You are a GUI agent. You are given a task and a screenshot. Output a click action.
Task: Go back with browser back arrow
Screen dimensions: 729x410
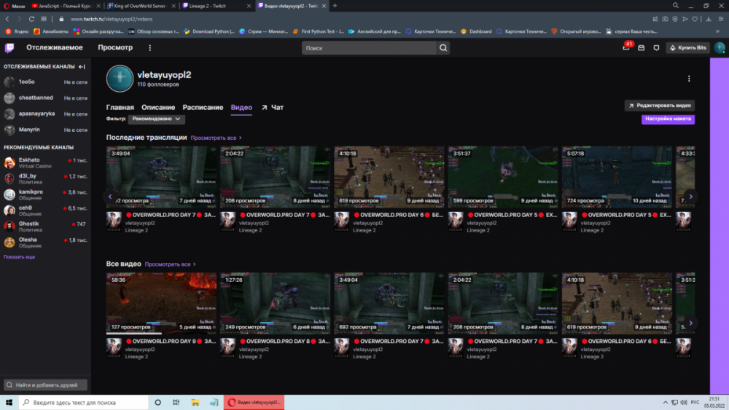(x=7, y=19)
